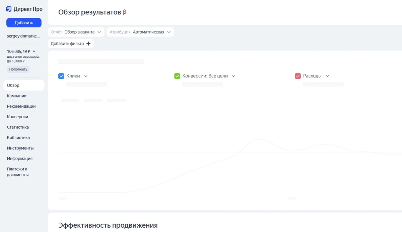Click the blue Добавить button

tap(24, 22)
